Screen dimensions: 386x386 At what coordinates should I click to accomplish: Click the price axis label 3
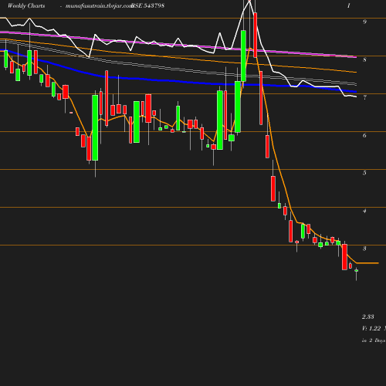point(364,249)
